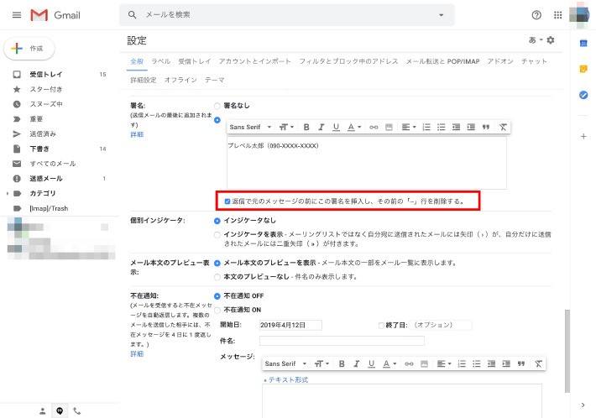Open contacts person icon at bottom
The height and width of the screenshot is (418, 596).
[43, 410]
